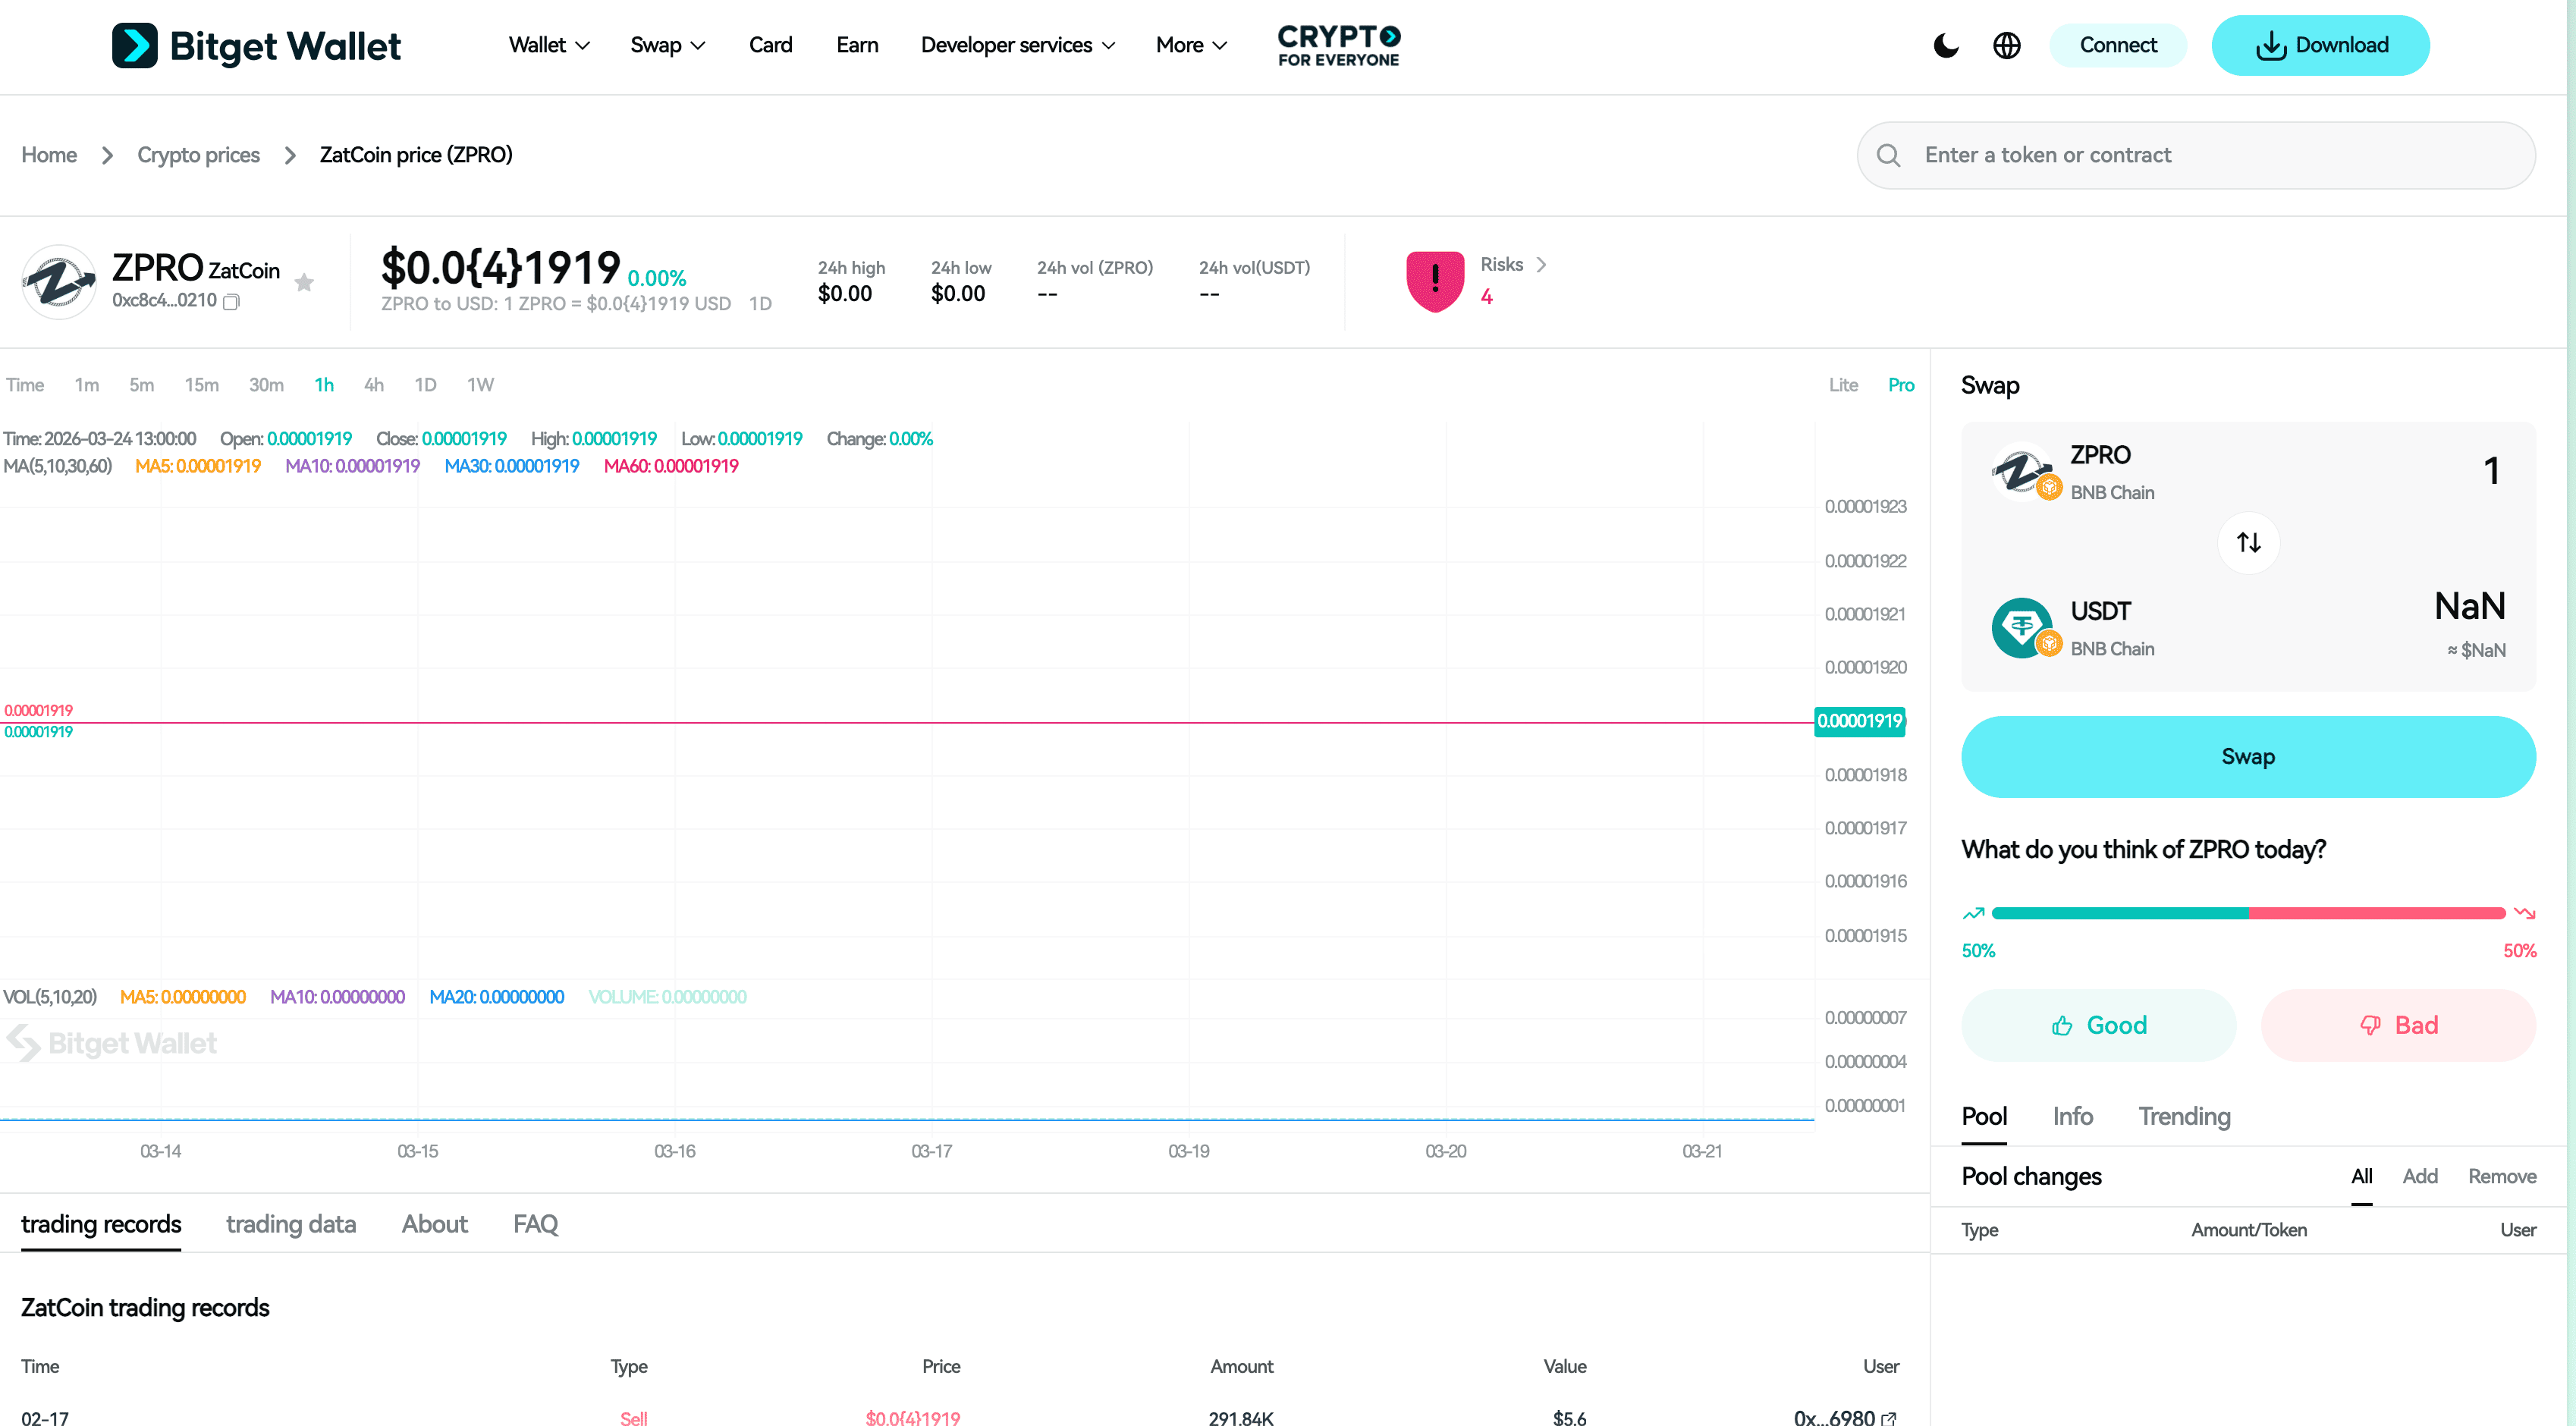Viewport: 2576px width, 1426px height.
Task: Click the swap direction arrows icon
Action: (2248, 542)
